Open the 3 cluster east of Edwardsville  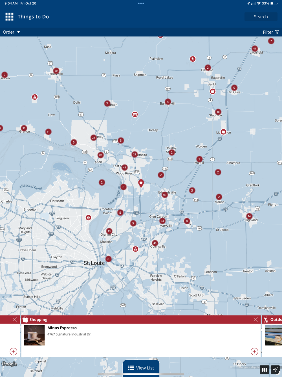tap(192, 190)
